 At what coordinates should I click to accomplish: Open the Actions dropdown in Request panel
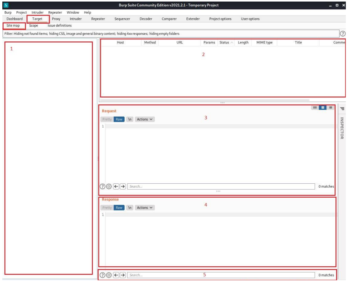(145, 119)
